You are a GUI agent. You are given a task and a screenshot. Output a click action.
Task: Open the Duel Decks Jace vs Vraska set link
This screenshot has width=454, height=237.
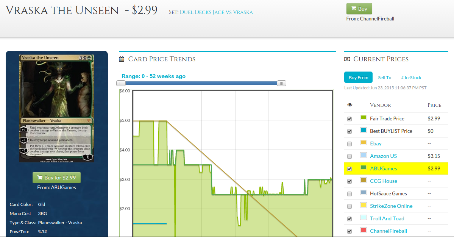coord(216,12)
